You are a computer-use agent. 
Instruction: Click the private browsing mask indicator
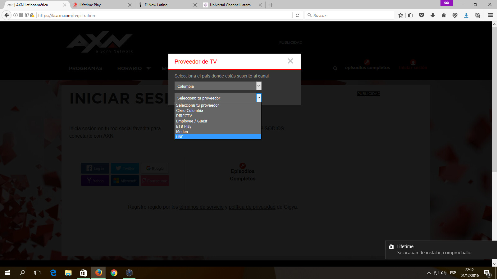tap(447, 3)
